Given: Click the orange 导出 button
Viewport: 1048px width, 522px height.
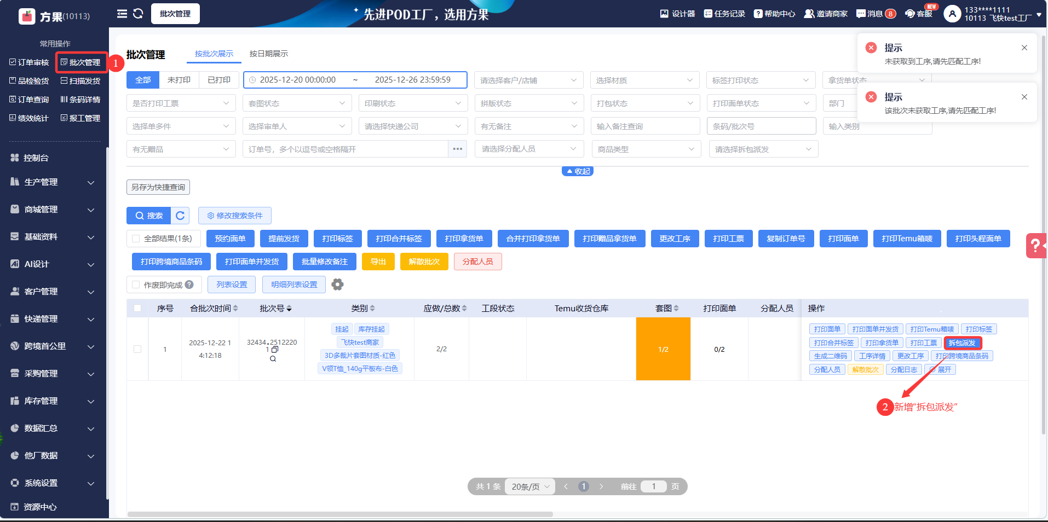Looking at the screenshot, I should tap(378, 262).
